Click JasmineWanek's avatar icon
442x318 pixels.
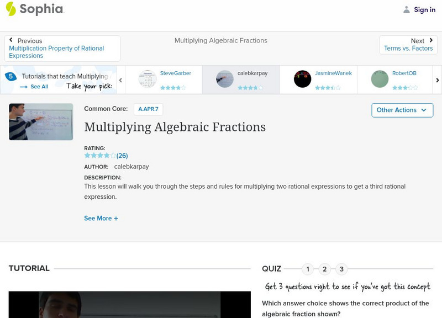click(x=302, y=79)
